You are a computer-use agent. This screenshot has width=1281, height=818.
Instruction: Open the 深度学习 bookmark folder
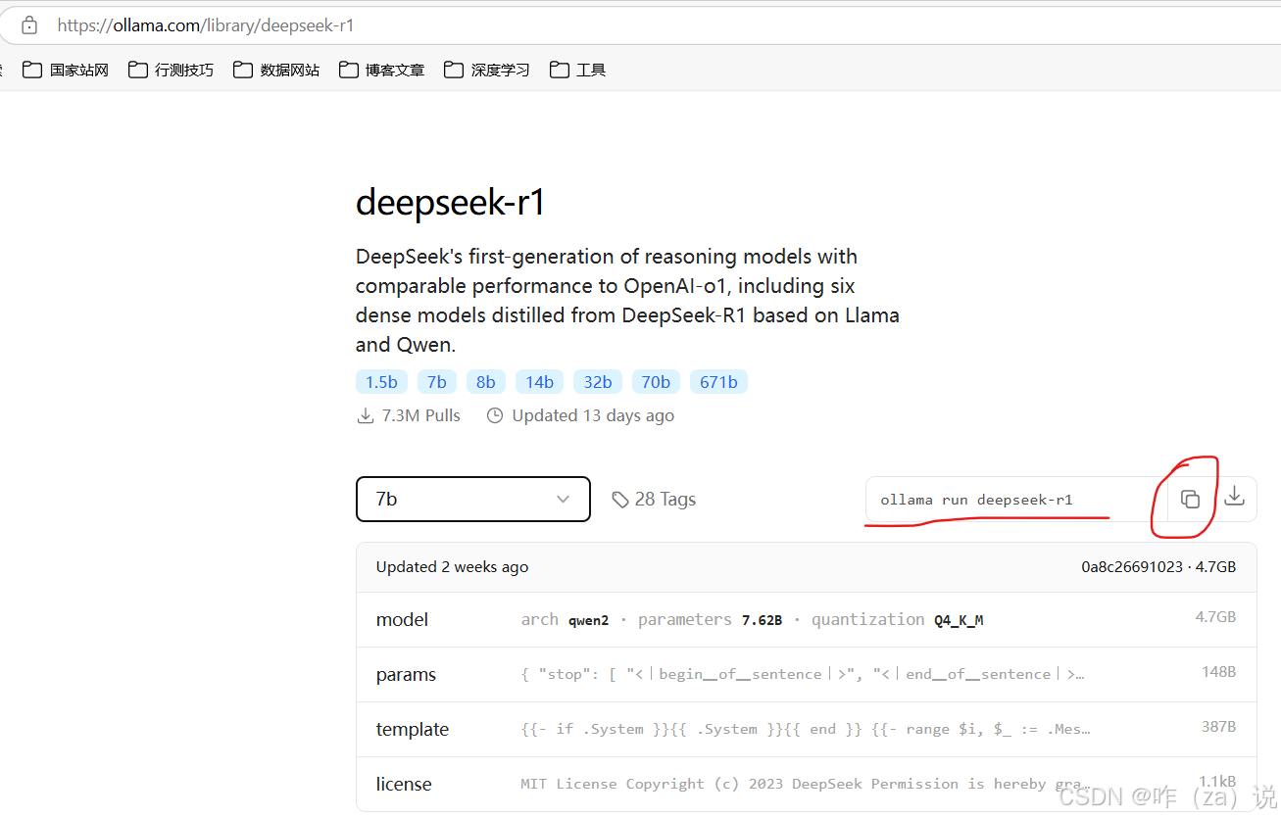coord(487,70)
